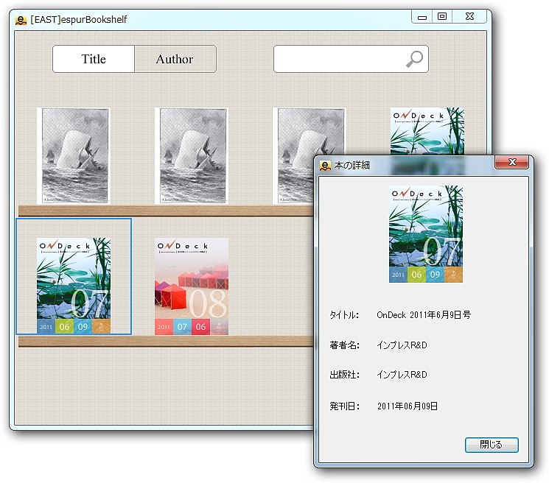This screenshot has height=483, width=549.
Task: Click the タイトル: label
Action: coord(344,315)
